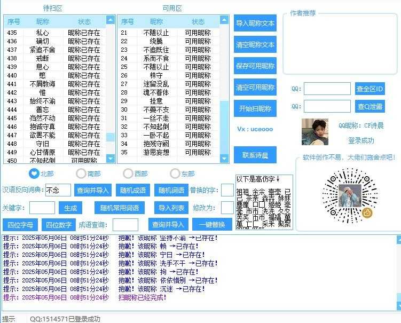
Task: Focus the QQ input beside 查全区ID
Action: (x=327, y=89)
